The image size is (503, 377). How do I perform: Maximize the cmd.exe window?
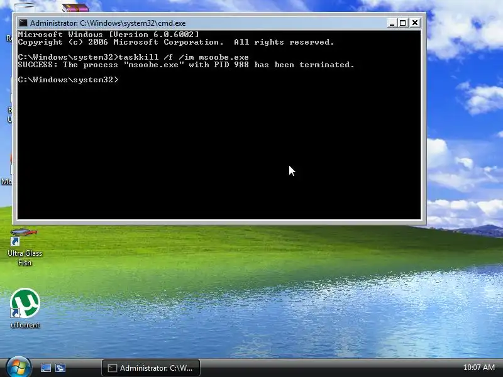[x=403, y=23]
